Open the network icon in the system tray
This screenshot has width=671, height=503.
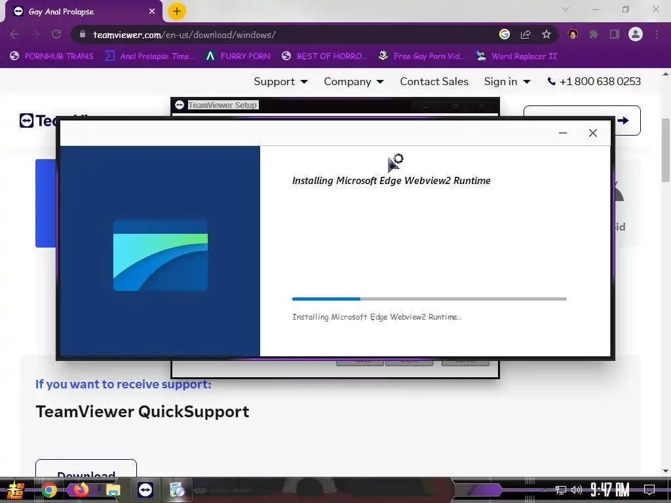point(561,490)
